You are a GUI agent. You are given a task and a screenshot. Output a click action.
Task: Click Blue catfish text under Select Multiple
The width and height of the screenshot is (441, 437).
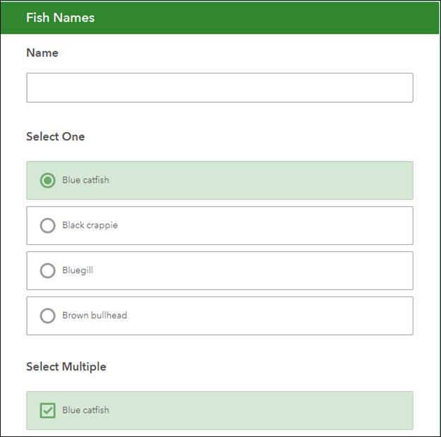[x=86, y=410]
